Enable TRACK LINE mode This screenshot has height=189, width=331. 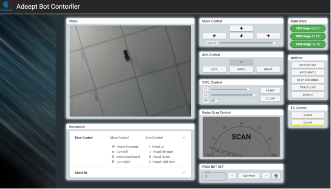click(308, 87)
